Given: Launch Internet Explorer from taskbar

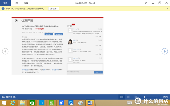Looking at the screenshot, I should click(x=13, y=103).
